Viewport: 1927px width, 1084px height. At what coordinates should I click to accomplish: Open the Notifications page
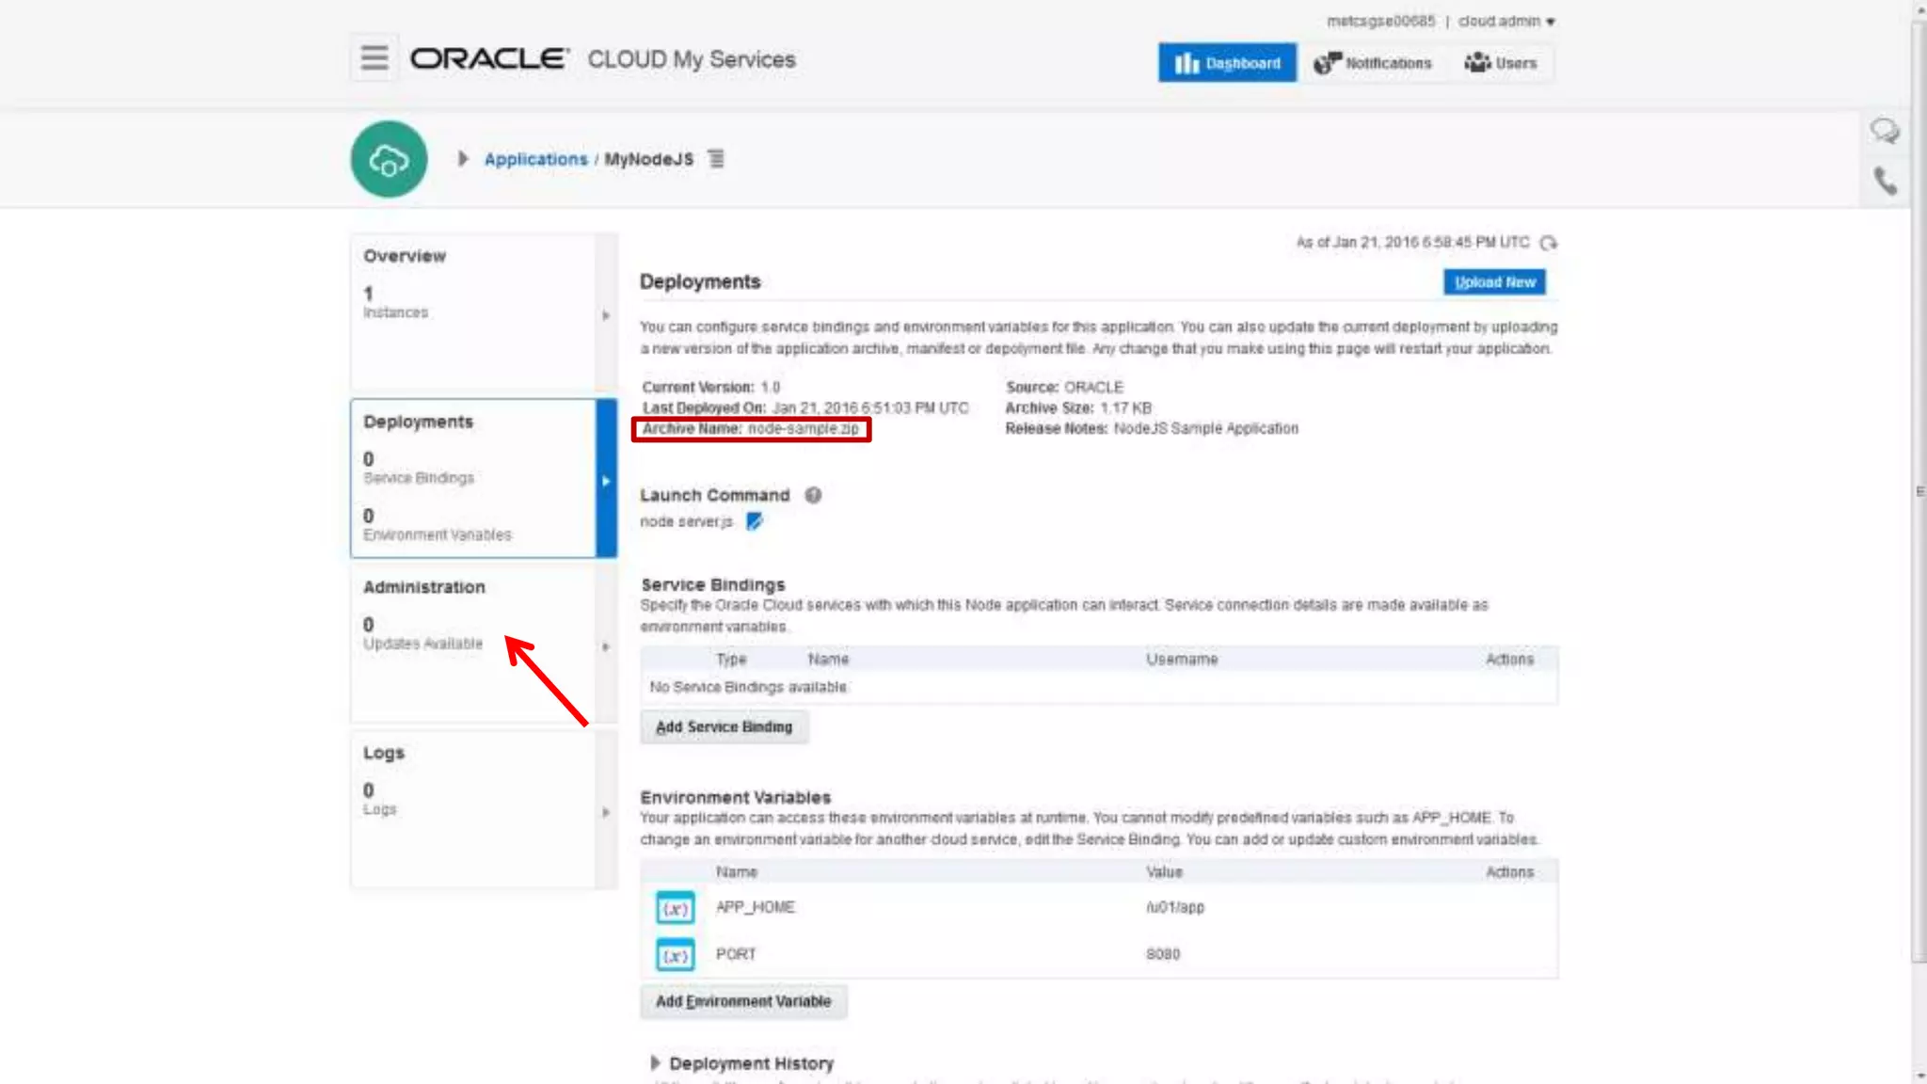pyautogui.click(x=1373, y=63)
